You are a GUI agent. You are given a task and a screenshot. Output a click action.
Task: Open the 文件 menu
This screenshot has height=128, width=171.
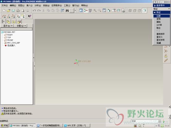pos(4,6)
